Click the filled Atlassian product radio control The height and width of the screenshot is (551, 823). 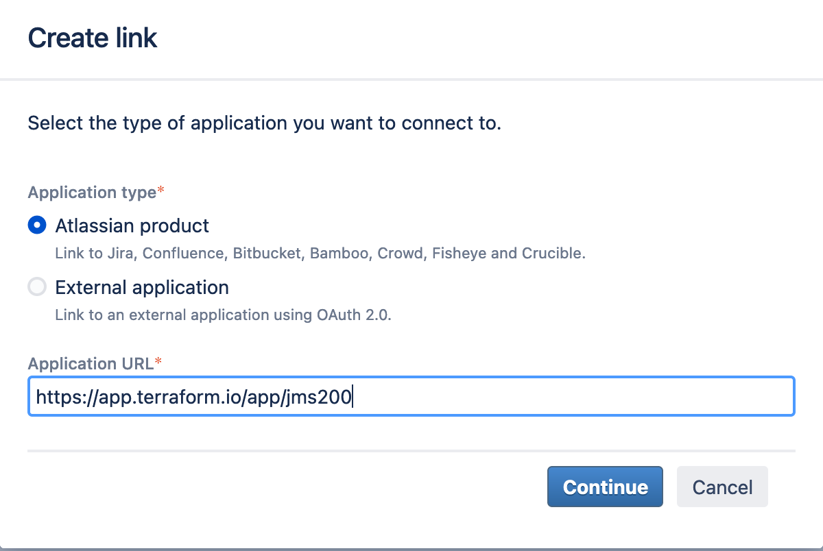point(37,225)
